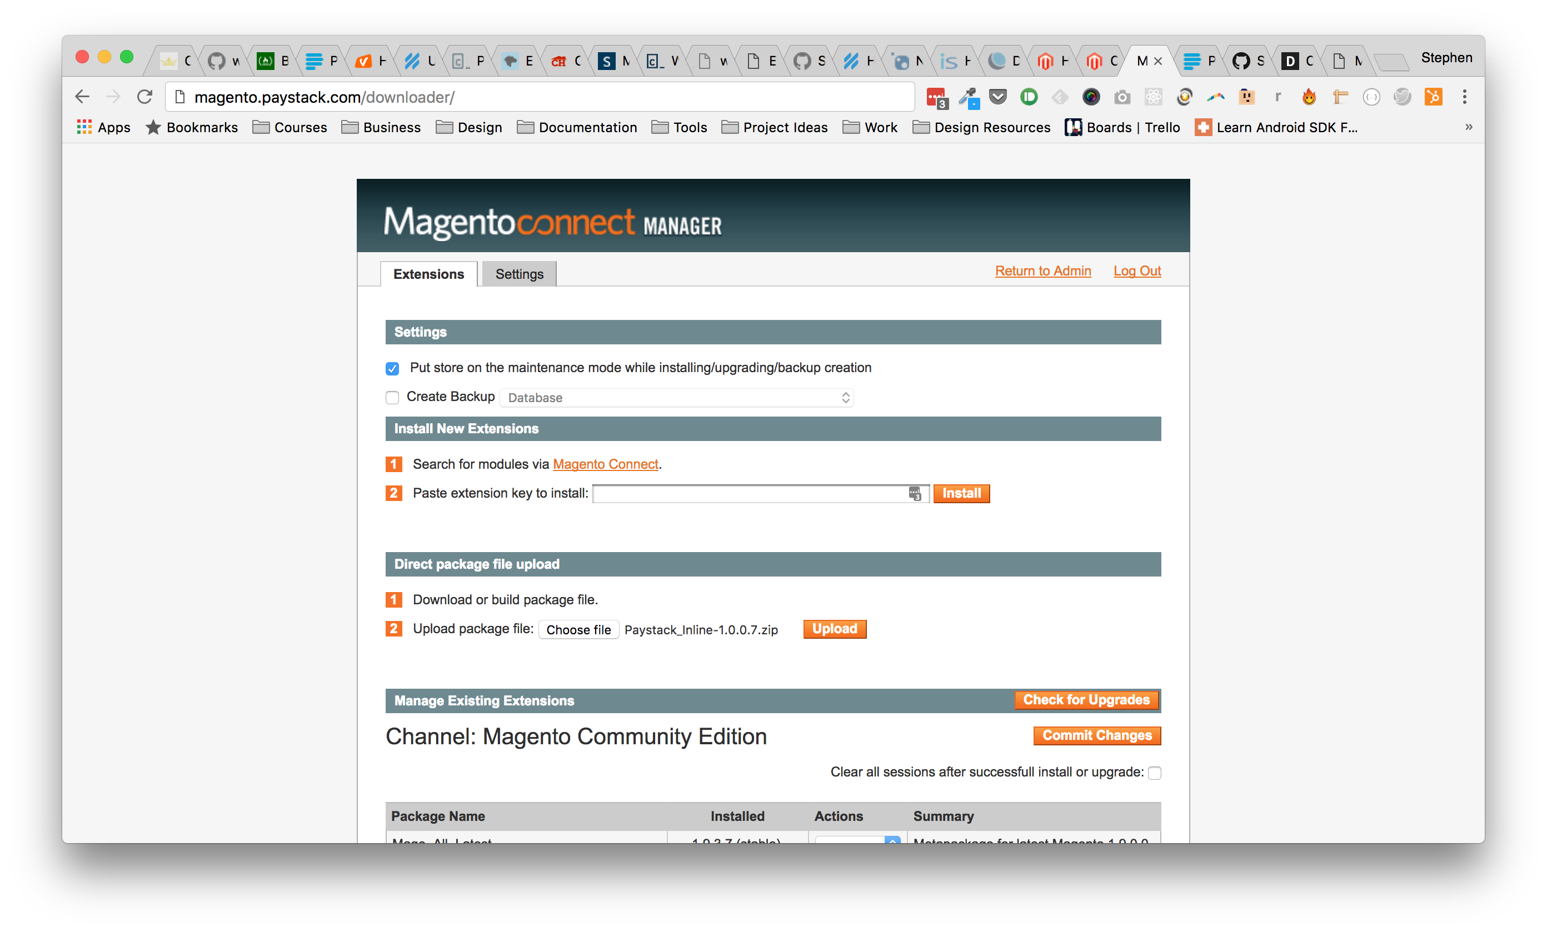Open the Boards | Trello bookmark
This screenshot has height=932, width=1547.
(1122, 127)
